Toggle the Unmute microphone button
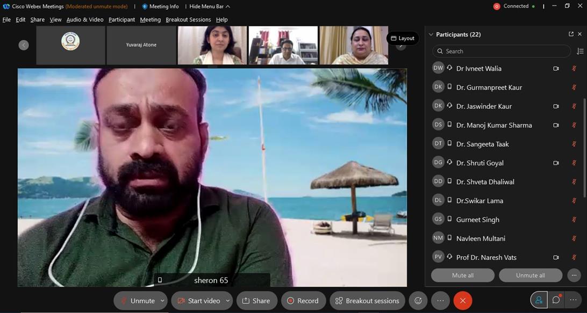Viewport: 587px width, 313px height. (x=137, y=301)
